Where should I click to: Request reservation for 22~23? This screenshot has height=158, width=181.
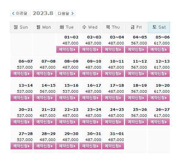(x=67, y=122)
